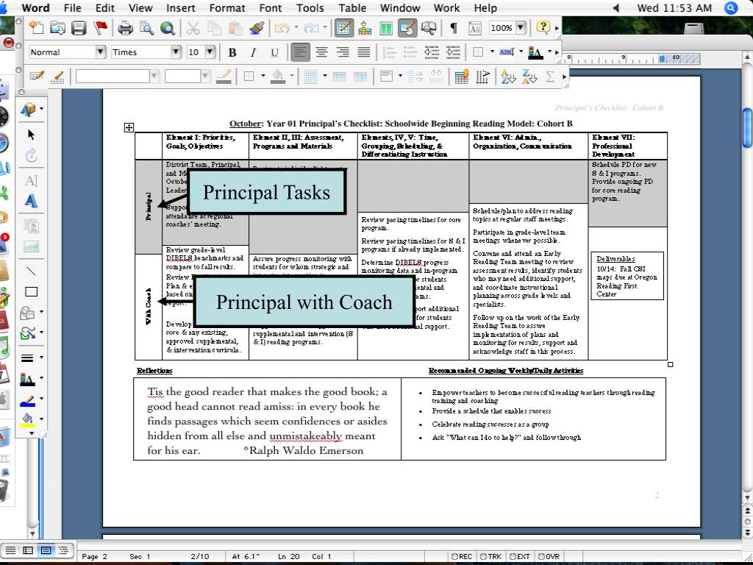The image size is (753, 565).
Task: Click the blue Line Color swatch in the drawing toolbar
Action: 27,400
